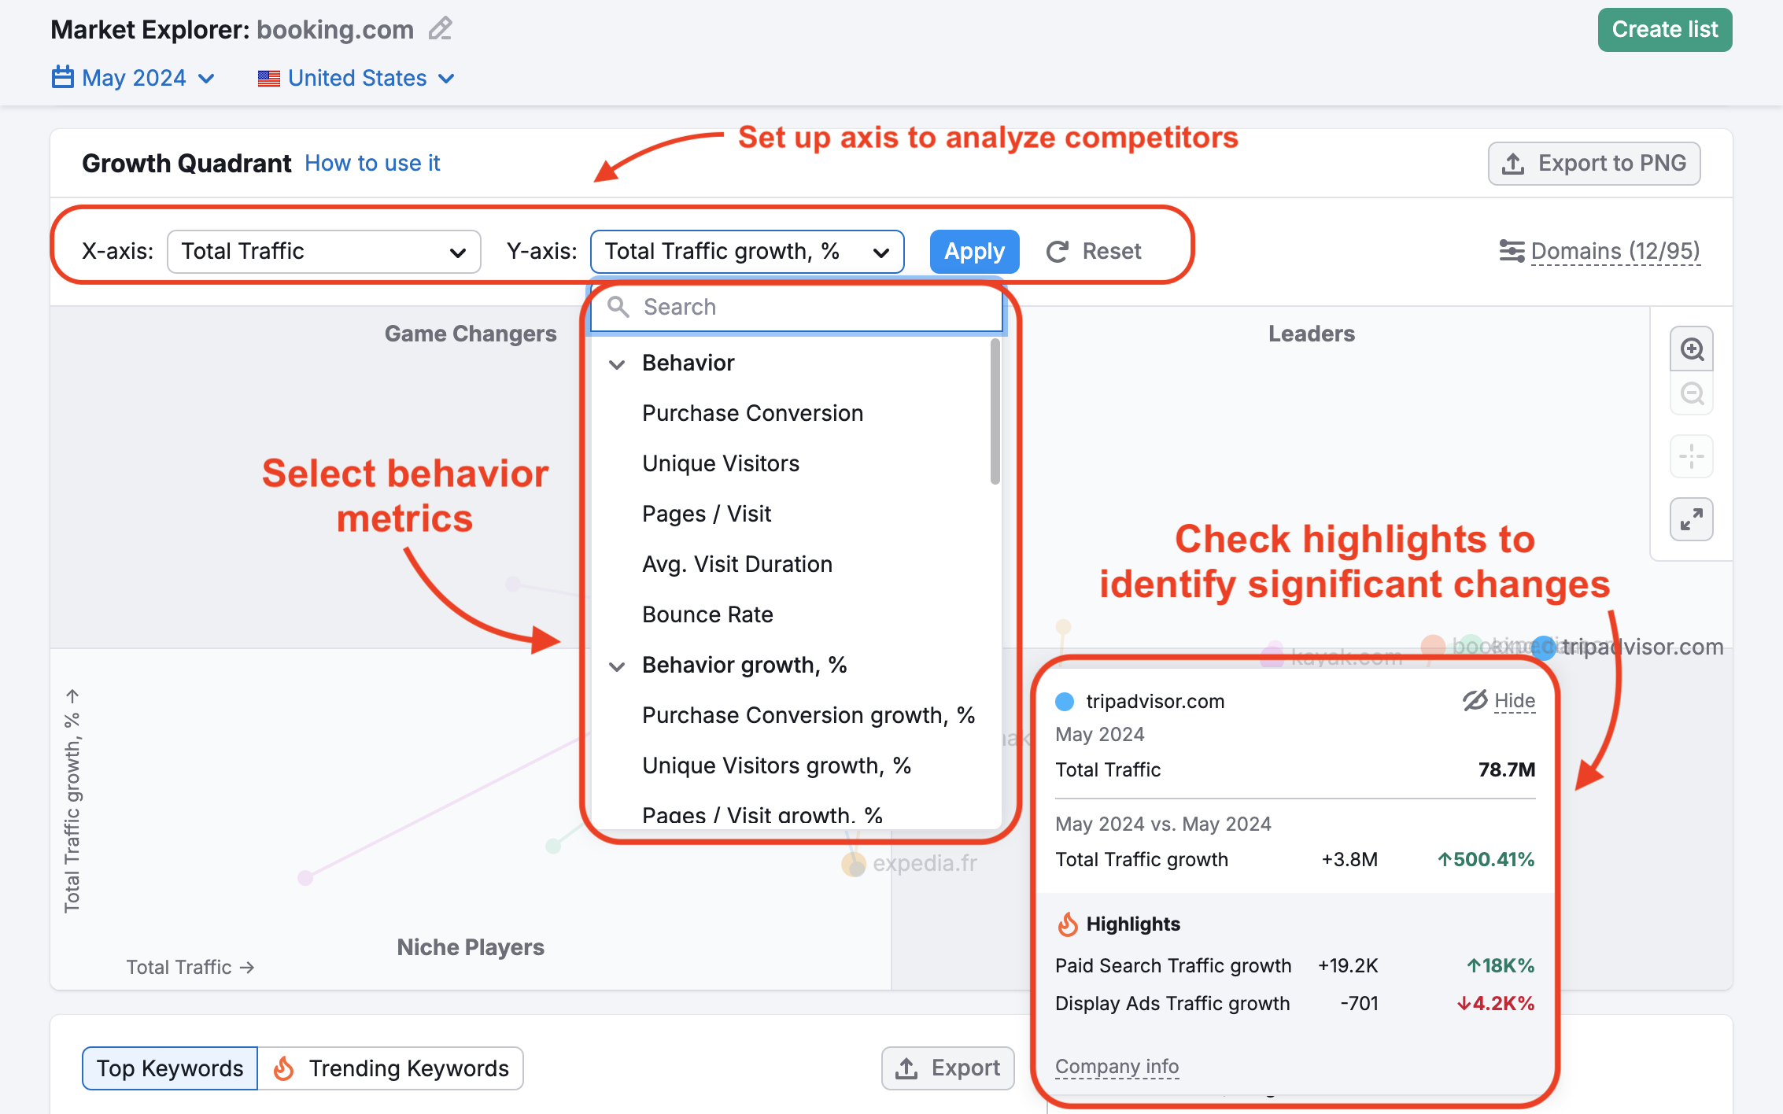The width and height of the screenshot is (1783, 1114).
Task: Zoom out on the Growth Quadrant chart
Action: click(x=1692, y=393)
